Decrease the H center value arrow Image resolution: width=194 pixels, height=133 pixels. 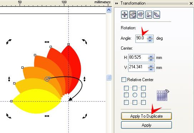[151, 60]
